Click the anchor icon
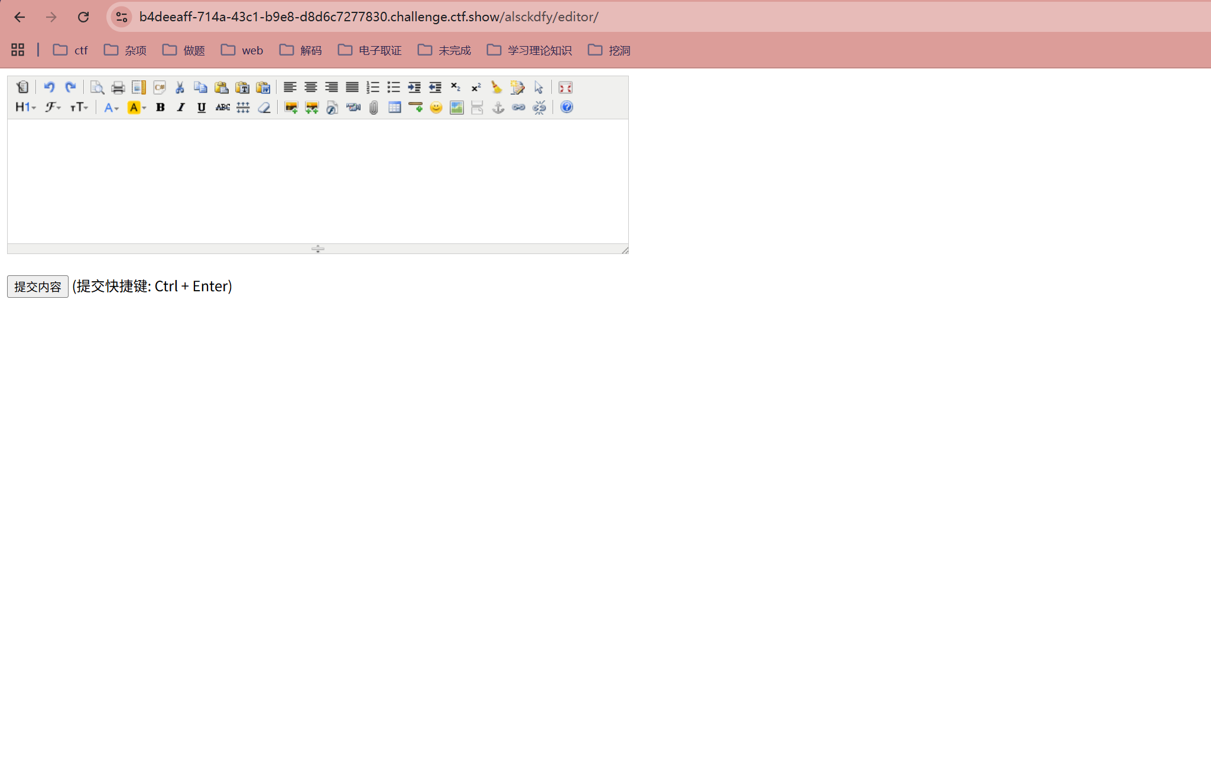 click(498, 108)
